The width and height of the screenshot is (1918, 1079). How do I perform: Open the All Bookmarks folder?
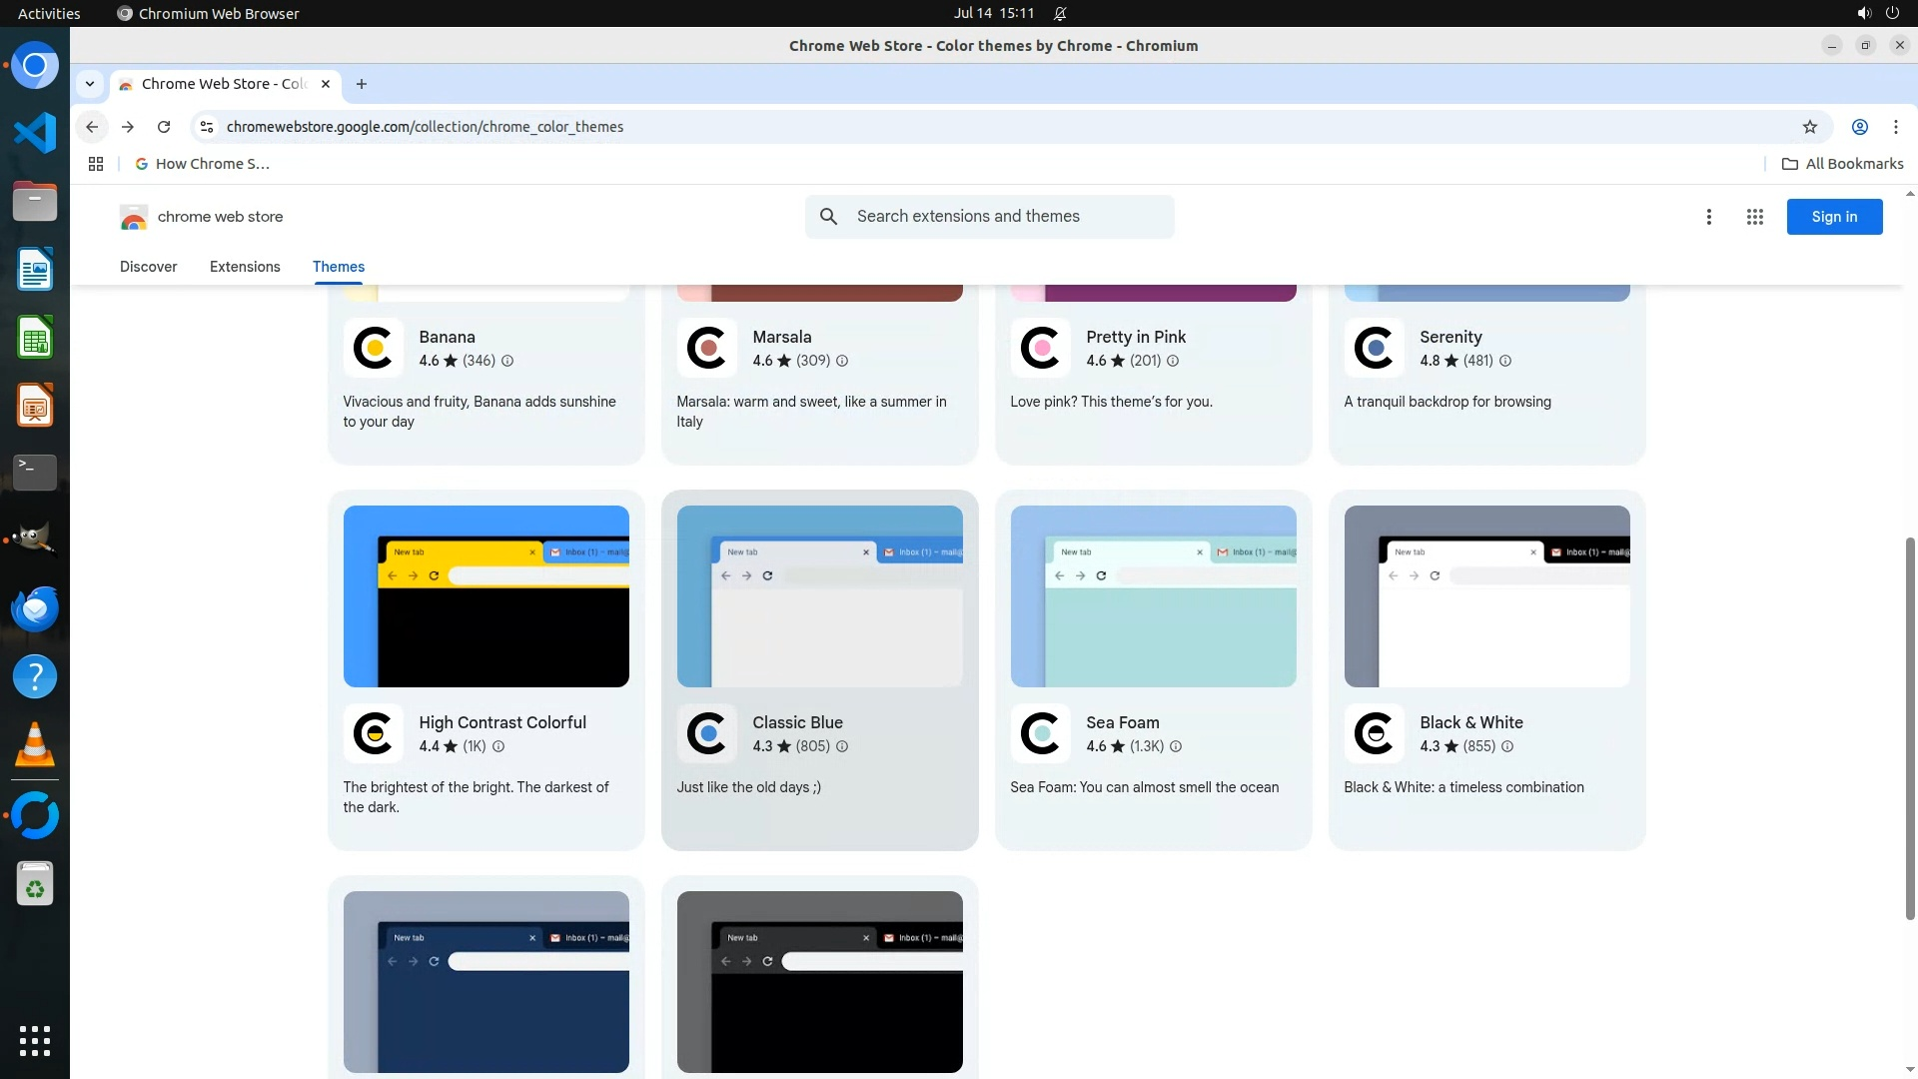[1843, 164]
